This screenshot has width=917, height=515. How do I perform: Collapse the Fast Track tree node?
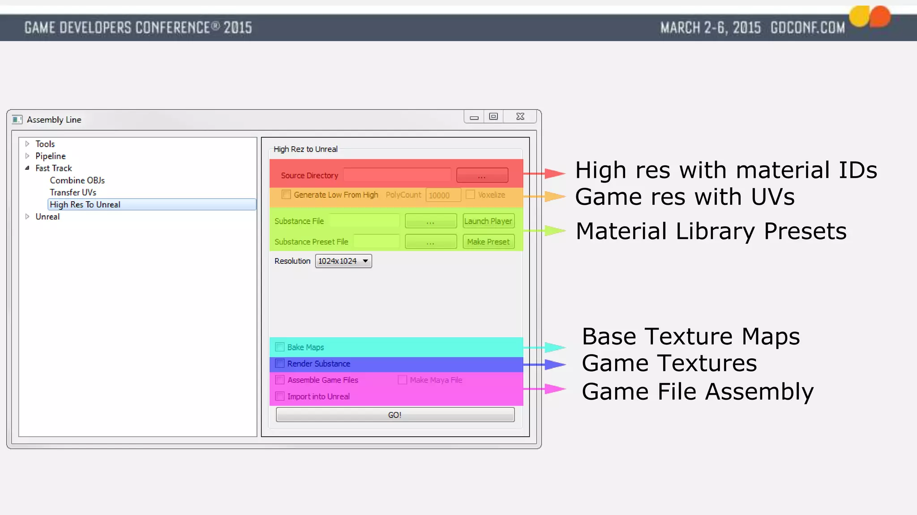click(x=27, y=168)
